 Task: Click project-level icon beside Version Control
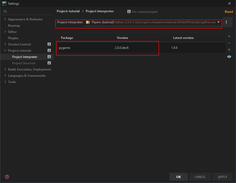[49, 44]
